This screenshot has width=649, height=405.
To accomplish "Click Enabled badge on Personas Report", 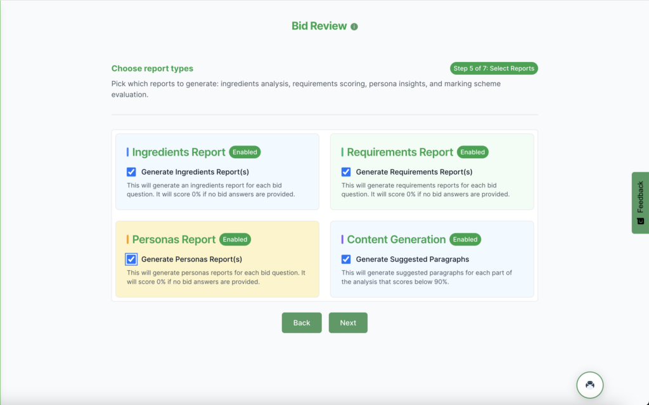I will click(x=235, y=239).
